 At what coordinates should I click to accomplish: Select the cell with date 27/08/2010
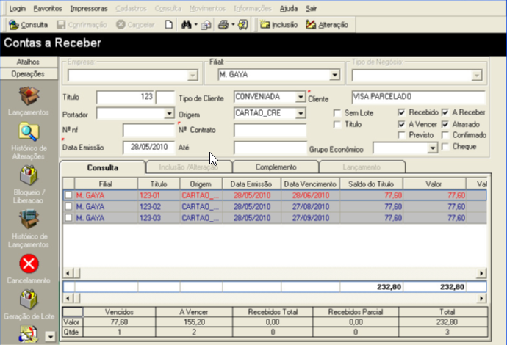point(310,206)
